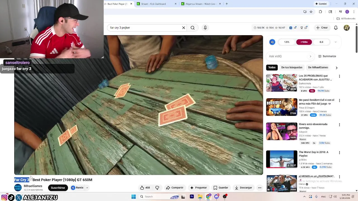The height and width of the screenshot is (201, 358).
Task: Open Chrome media controls icon
Action: coord(340,12)
